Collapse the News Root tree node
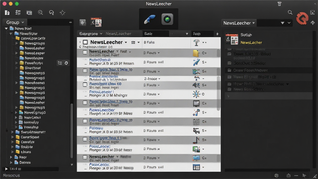 click(6, 29)
